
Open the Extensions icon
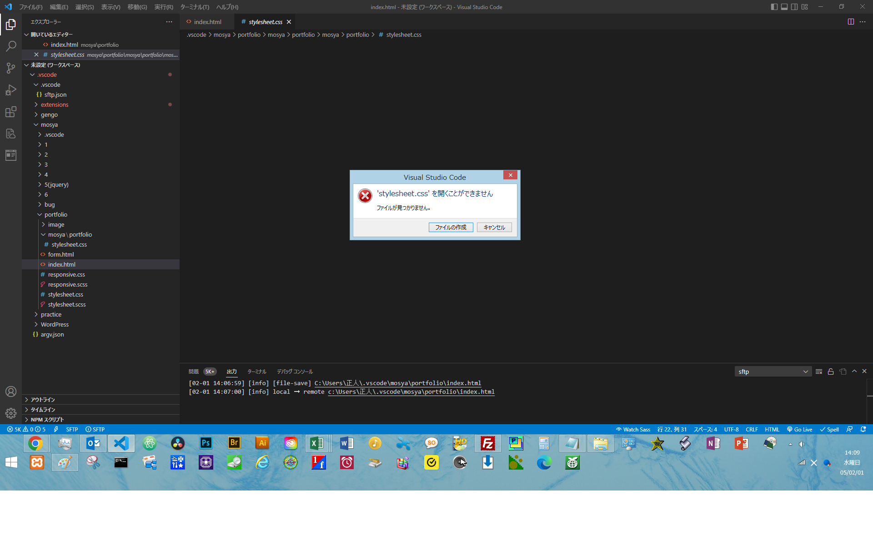point(11,112)
